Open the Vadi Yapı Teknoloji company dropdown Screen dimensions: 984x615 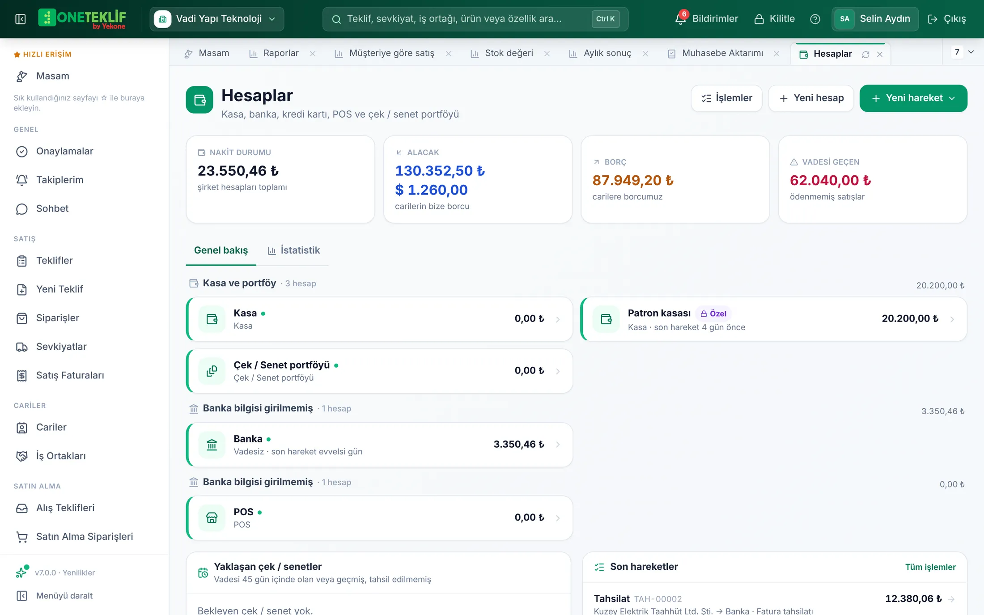tap(217, 19)
